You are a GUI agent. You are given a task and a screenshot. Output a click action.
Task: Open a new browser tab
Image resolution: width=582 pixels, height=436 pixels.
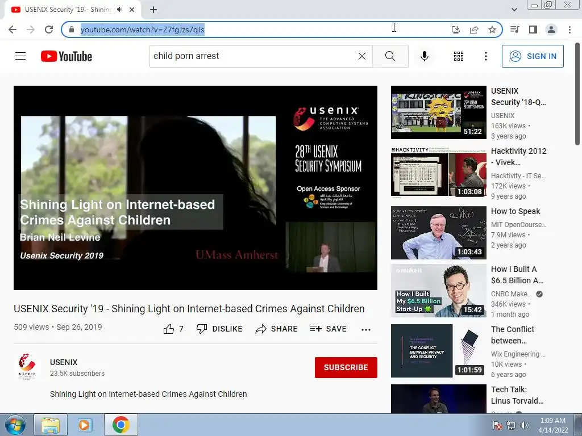pyautogui.click(x=153, y=10)
